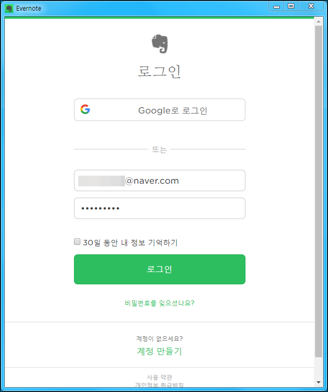The height and width of the screenshot is (392, 328).
Task: Click the Evernote elephant logo
Action: [160, 44]
